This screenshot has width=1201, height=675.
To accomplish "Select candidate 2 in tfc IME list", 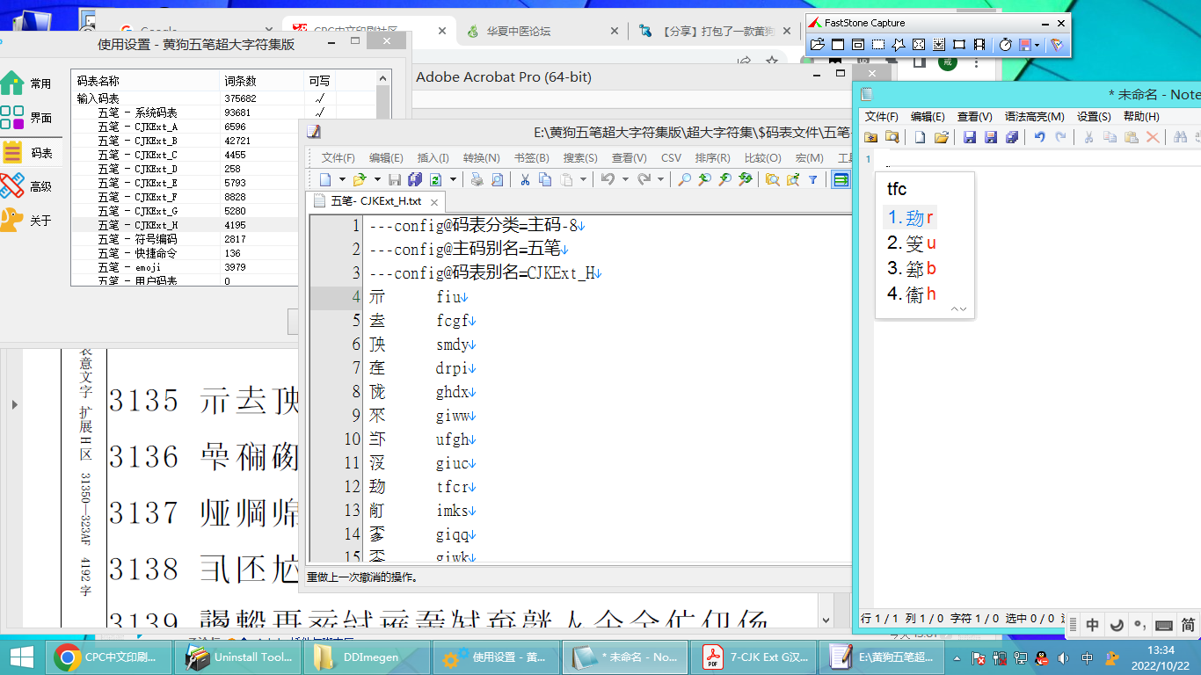I will tap(912, 243).
